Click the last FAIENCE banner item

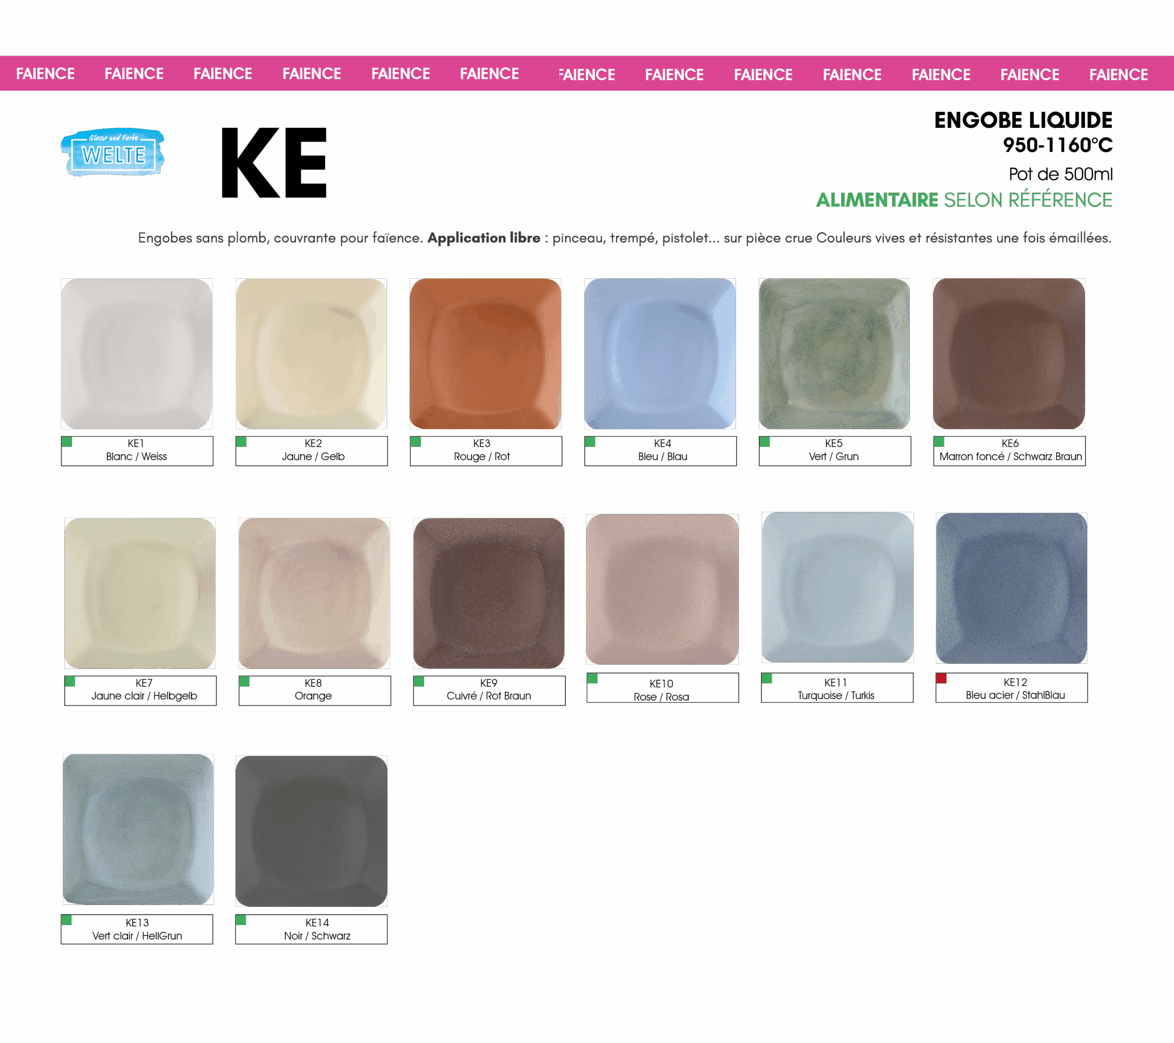point(1119,74)
